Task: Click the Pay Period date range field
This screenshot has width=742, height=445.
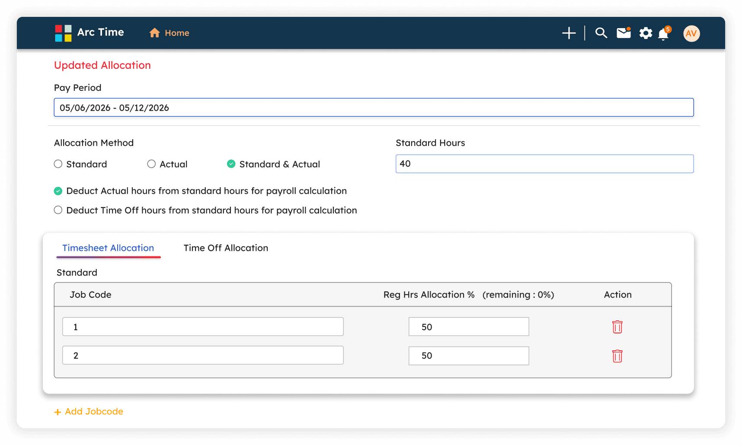Action: 374,107
